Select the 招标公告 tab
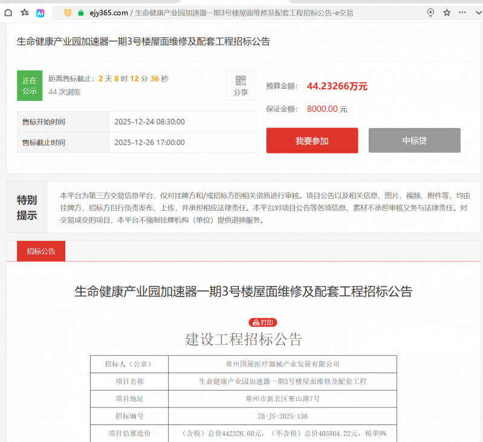 pyautogui.click(x=41, y=251)
